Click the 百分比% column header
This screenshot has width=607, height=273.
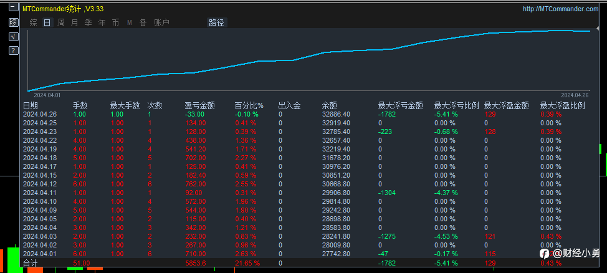[249, 105]
